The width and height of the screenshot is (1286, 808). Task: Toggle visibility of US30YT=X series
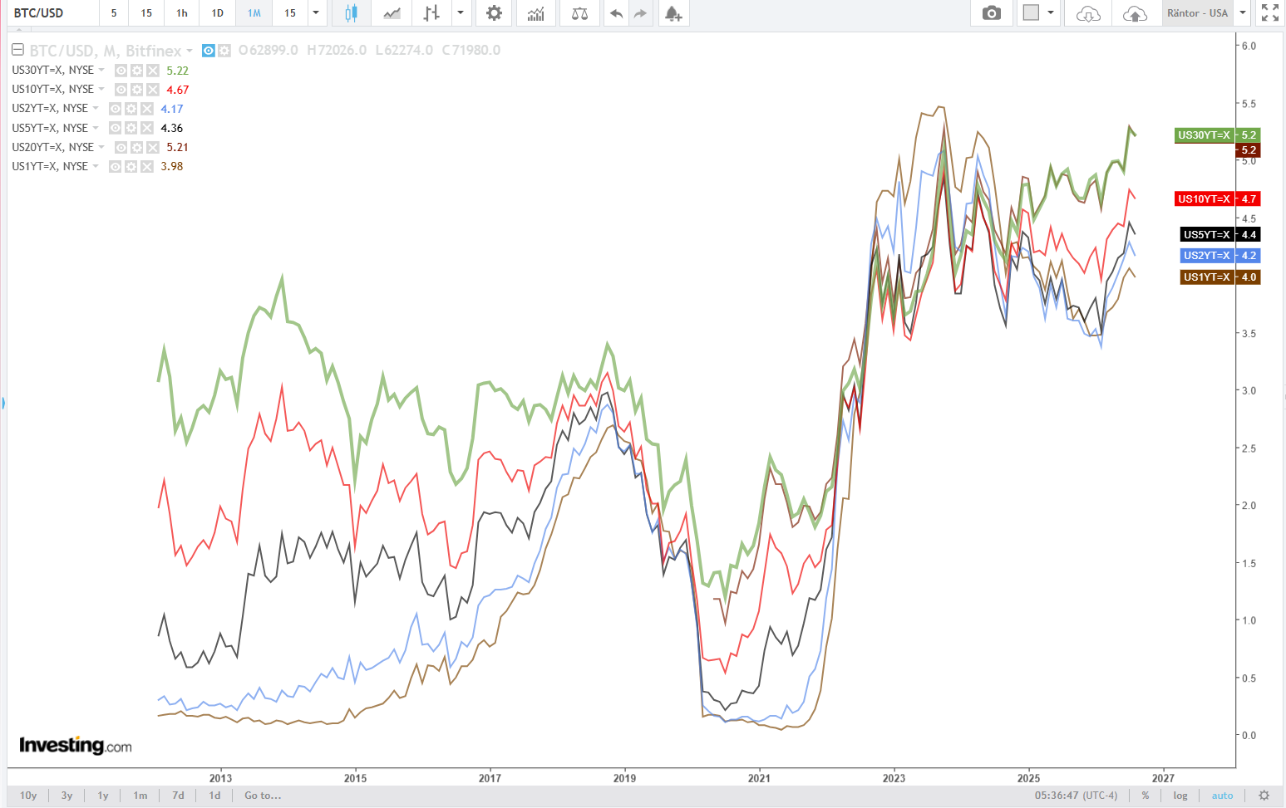[121, 71]
